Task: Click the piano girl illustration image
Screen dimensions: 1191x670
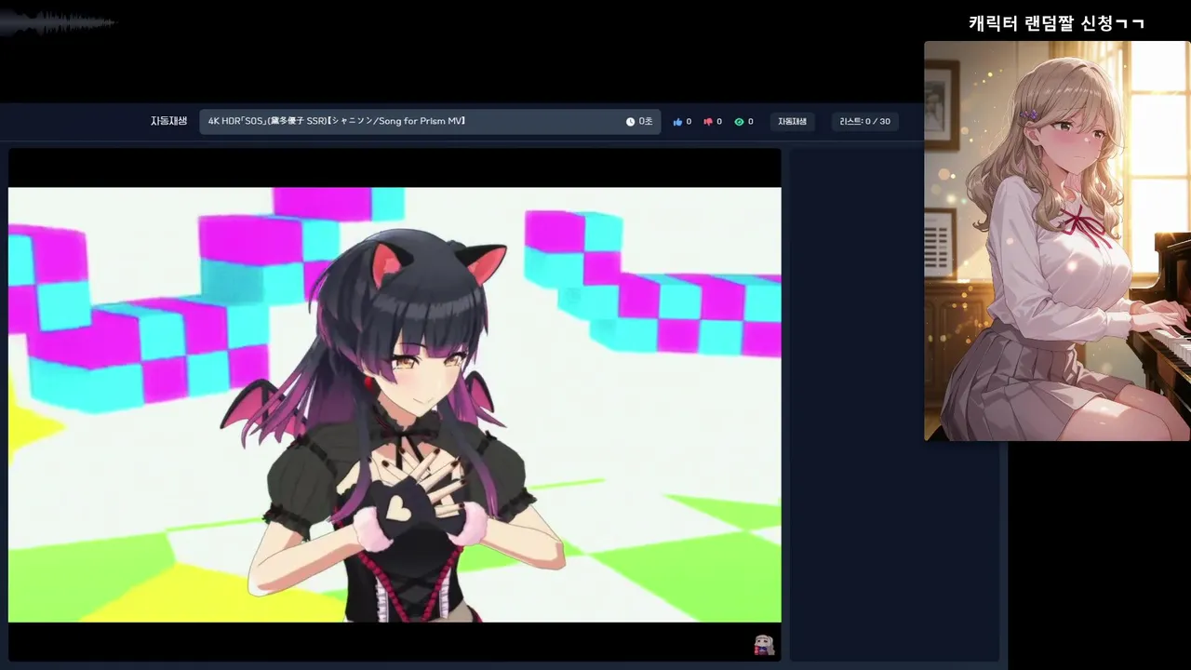Action: 1057,241
